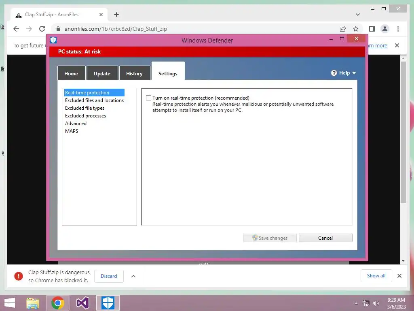414x311 pixels.
Task: Open a new Chrome tab
Action: [116, 15]
